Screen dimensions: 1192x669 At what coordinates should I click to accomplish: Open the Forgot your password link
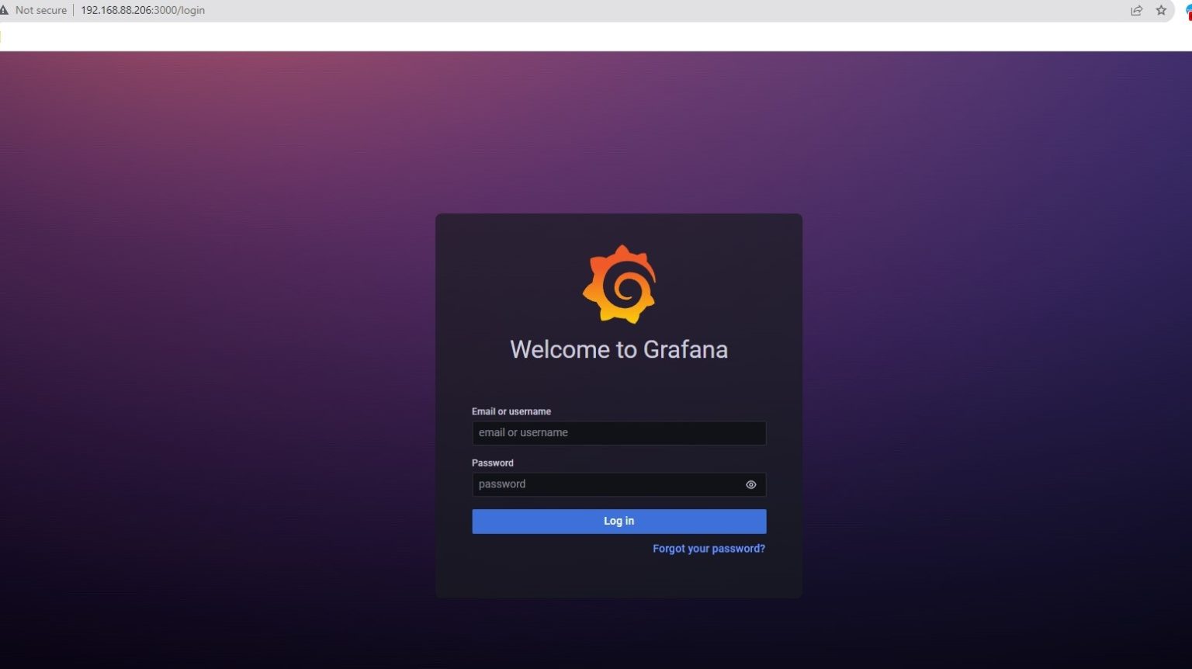(708, 548)
